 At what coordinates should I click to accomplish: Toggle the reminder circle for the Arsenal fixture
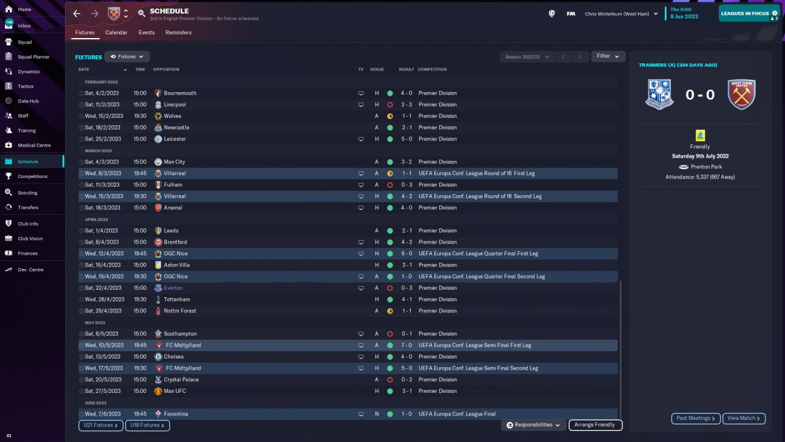pos(82,208)
